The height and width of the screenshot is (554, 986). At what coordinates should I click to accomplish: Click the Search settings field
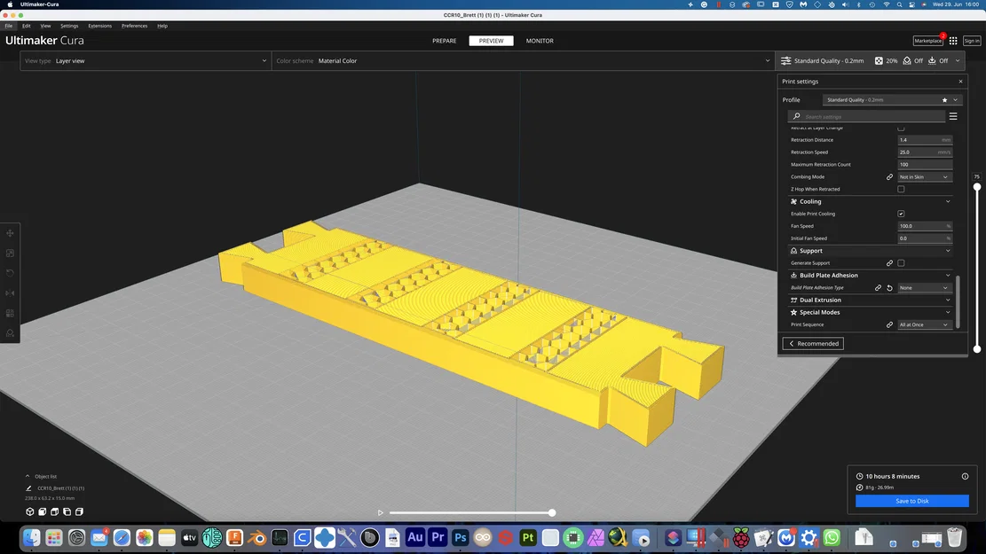click(x=866, y=116)
